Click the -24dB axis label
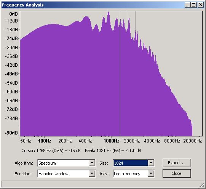Screen dimensions: 206x189 point(11,38)
